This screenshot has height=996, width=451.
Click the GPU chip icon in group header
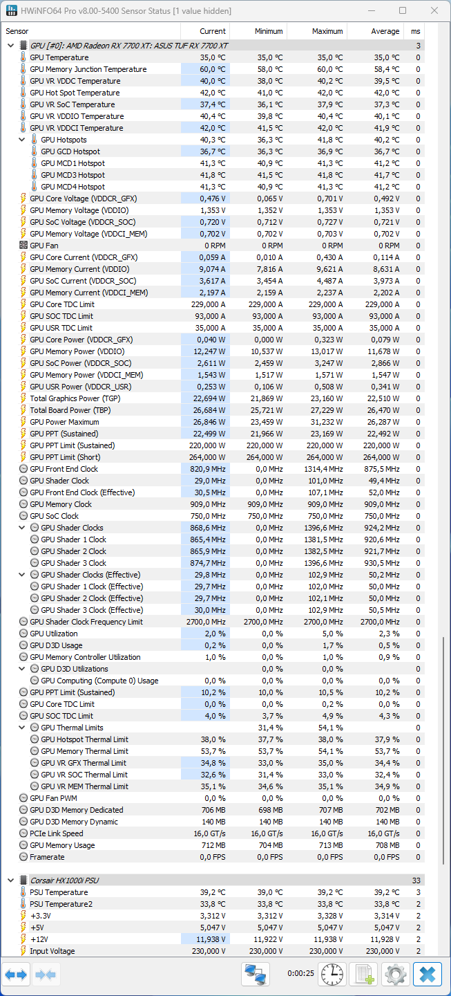point(23,46)
